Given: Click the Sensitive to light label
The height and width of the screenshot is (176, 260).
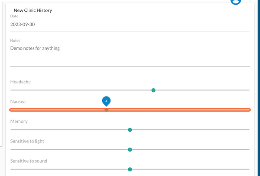Looking at the screenshot, I should 27,141.
